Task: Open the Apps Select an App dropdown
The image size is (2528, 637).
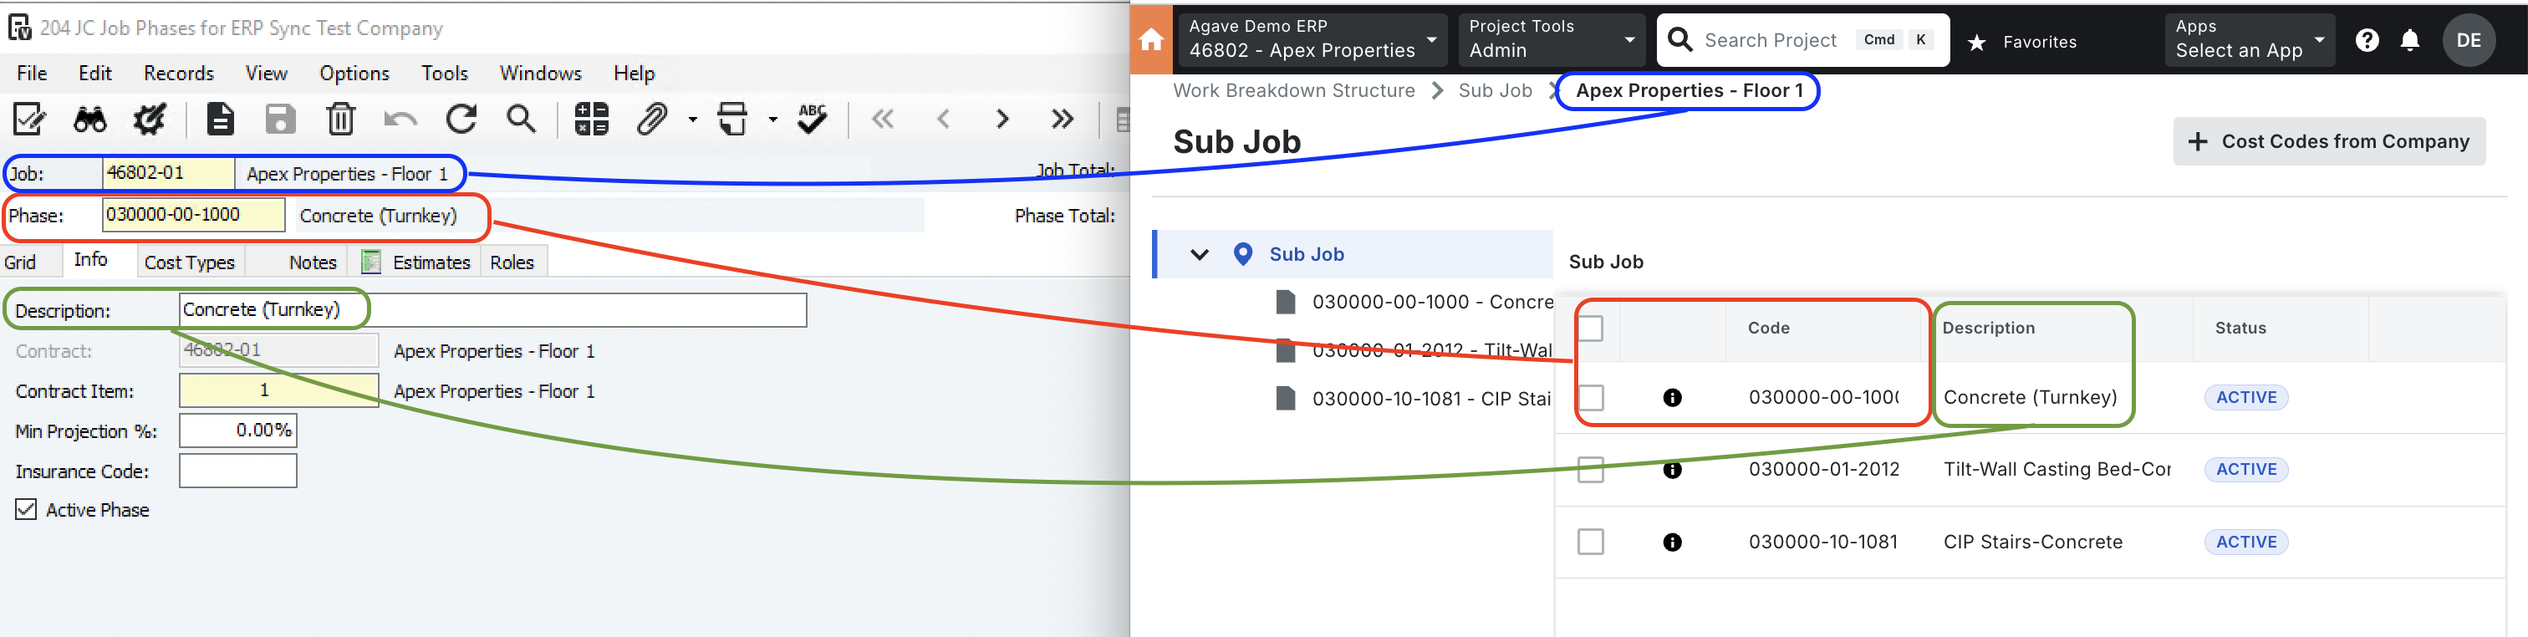Action: click(2250, 39)
